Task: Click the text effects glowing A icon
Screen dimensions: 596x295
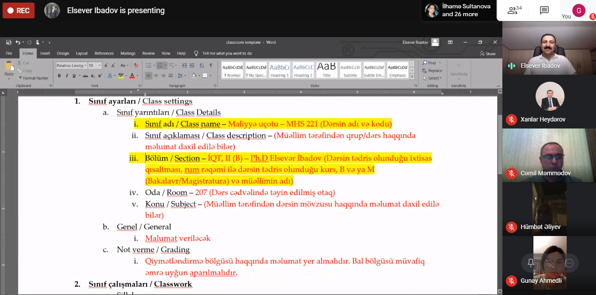Action: pos(110,76)
